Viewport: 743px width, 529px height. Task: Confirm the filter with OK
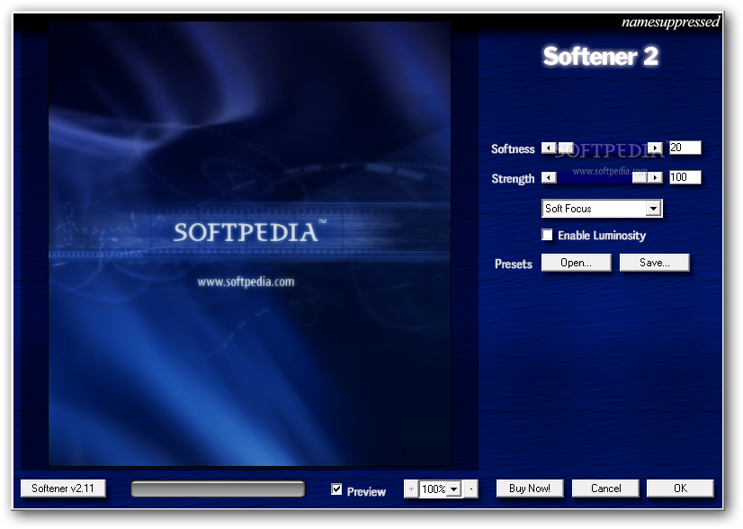(x=680, y=489)
